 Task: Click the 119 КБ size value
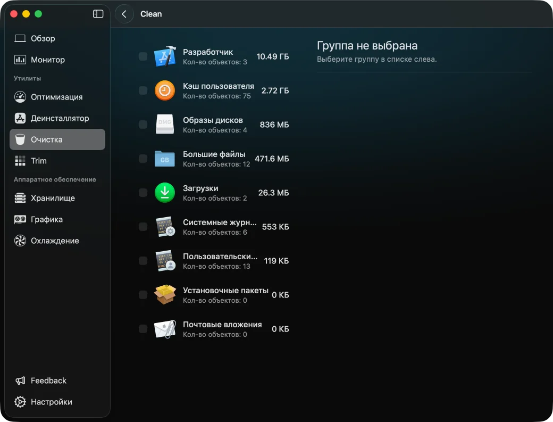pyautogui.click(x=276, y=261)
